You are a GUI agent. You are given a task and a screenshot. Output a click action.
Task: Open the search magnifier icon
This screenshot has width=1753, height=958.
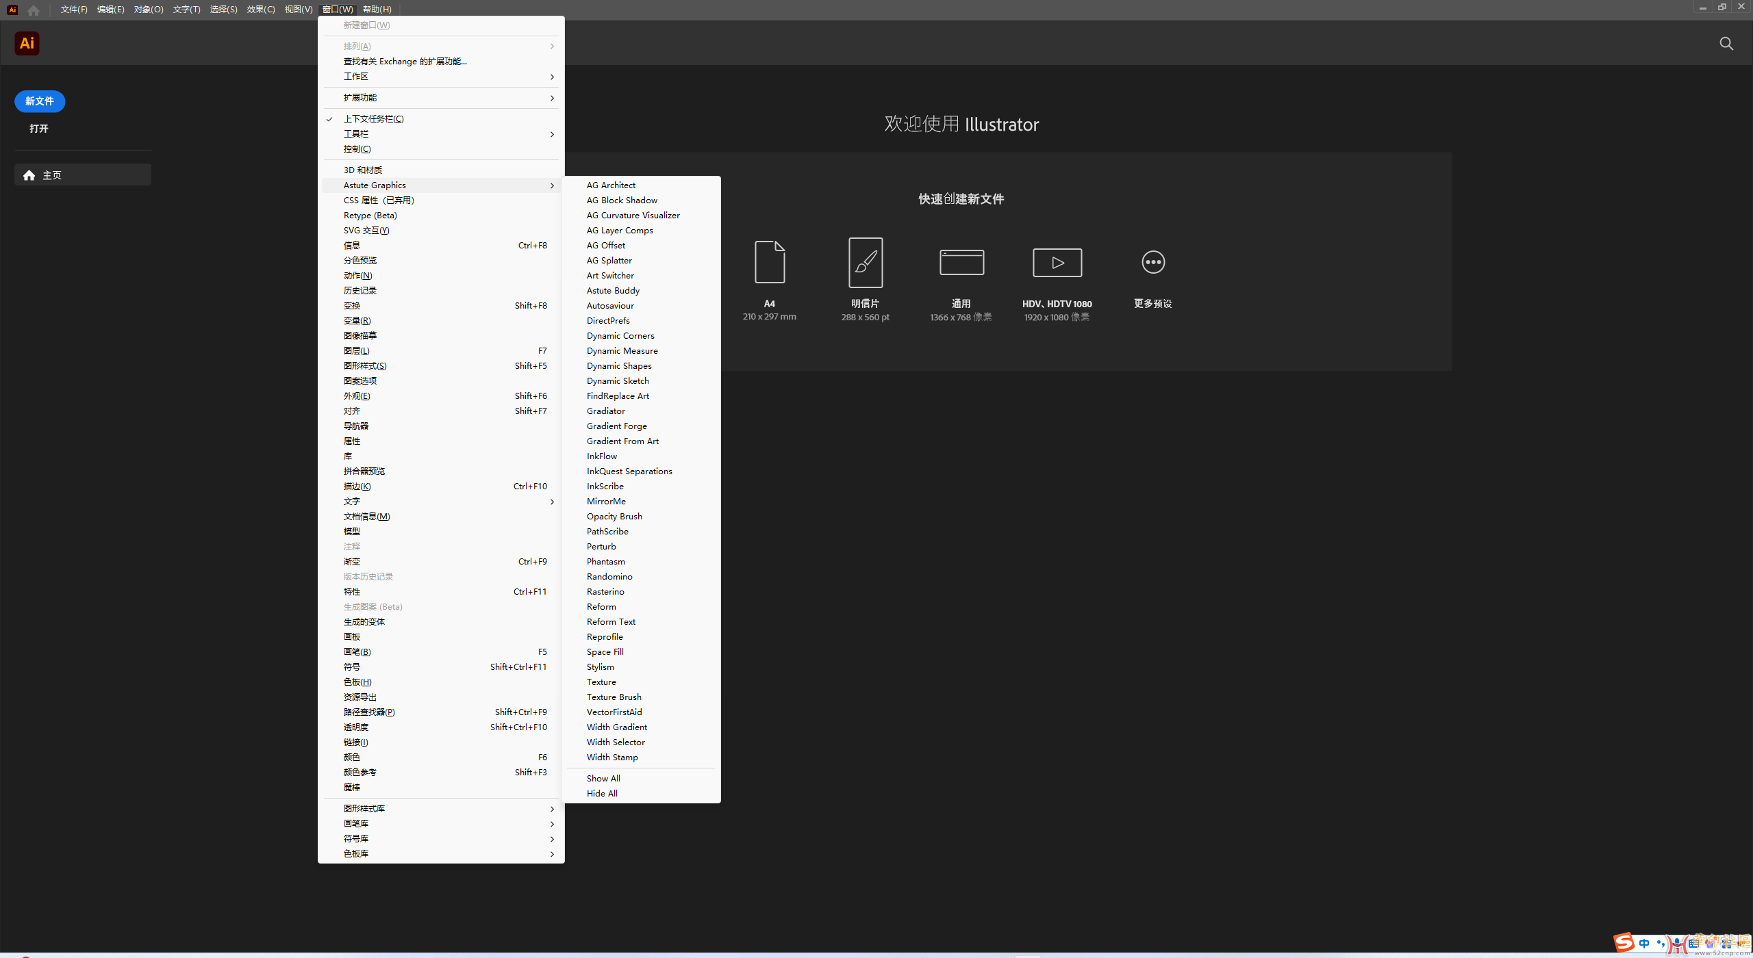1726,44
